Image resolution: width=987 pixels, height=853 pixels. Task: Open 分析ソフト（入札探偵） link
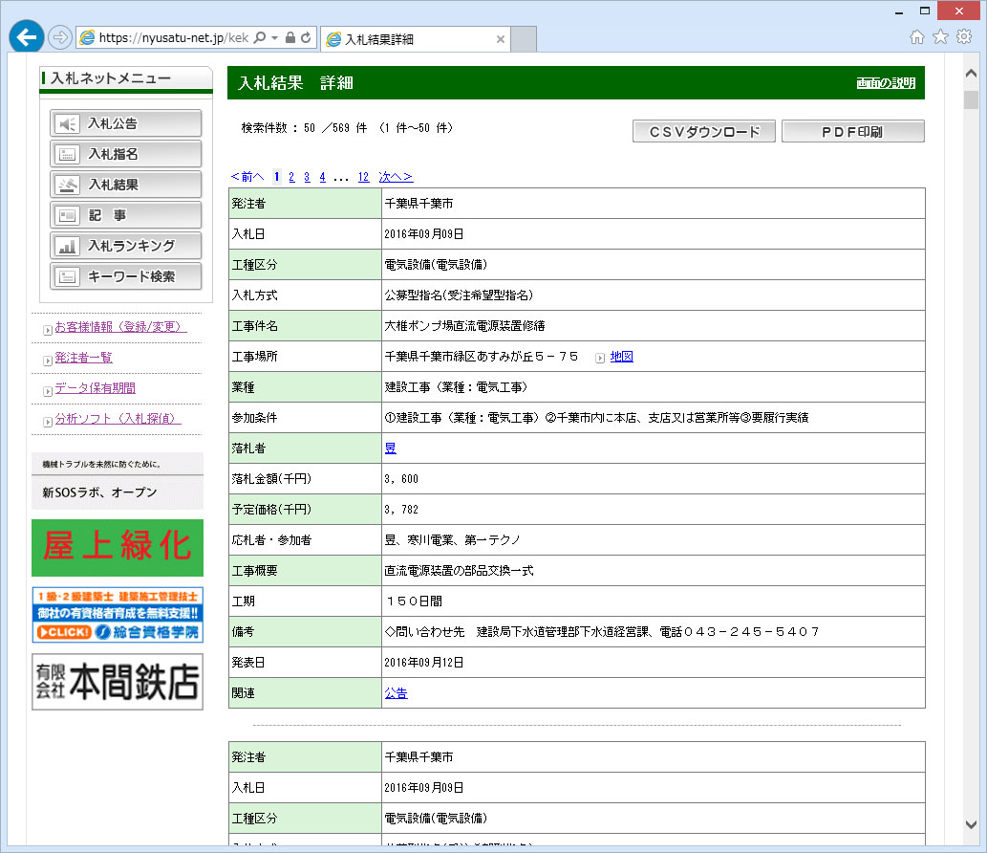pyautogui.click(x=118, y=418)
